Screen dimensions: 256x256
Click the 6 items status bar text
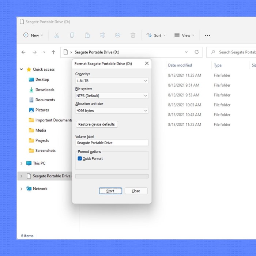click(x=27, y=236)
